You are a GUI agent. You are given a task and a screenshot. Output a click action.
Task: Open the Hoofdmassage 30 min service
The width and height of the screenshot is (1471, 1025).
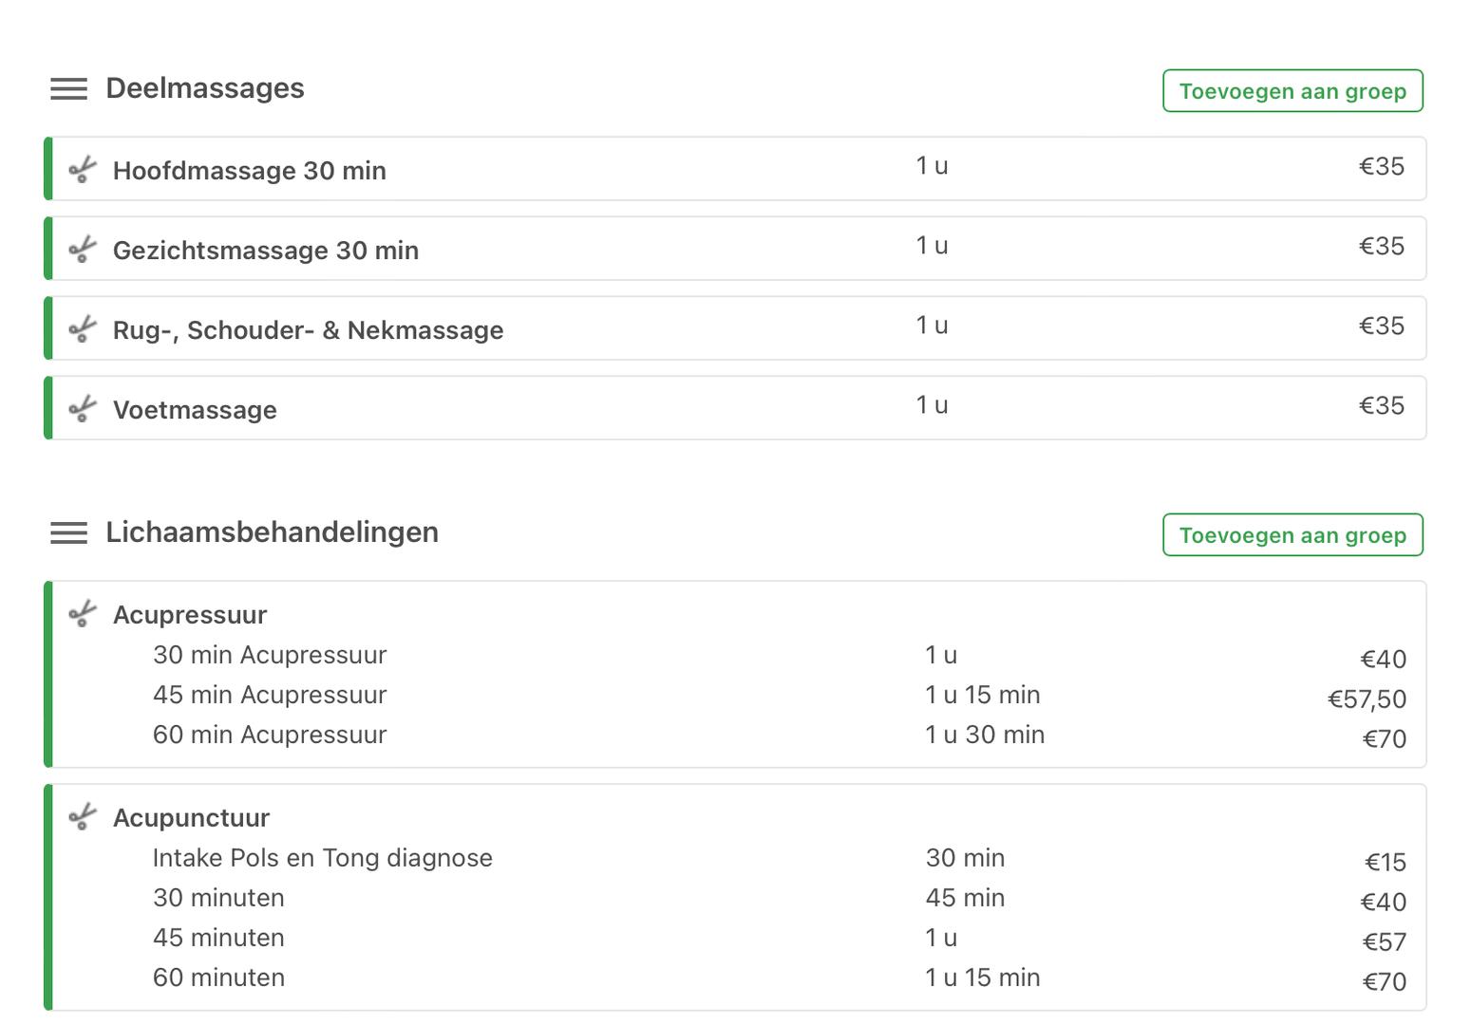pos(736,169)
